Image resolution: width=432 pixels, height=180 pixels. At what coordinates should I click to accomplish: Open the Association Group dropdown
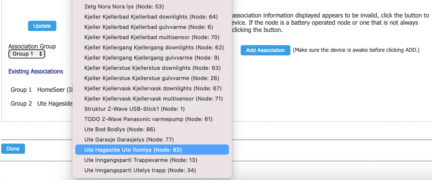click(x=27, y=54)
